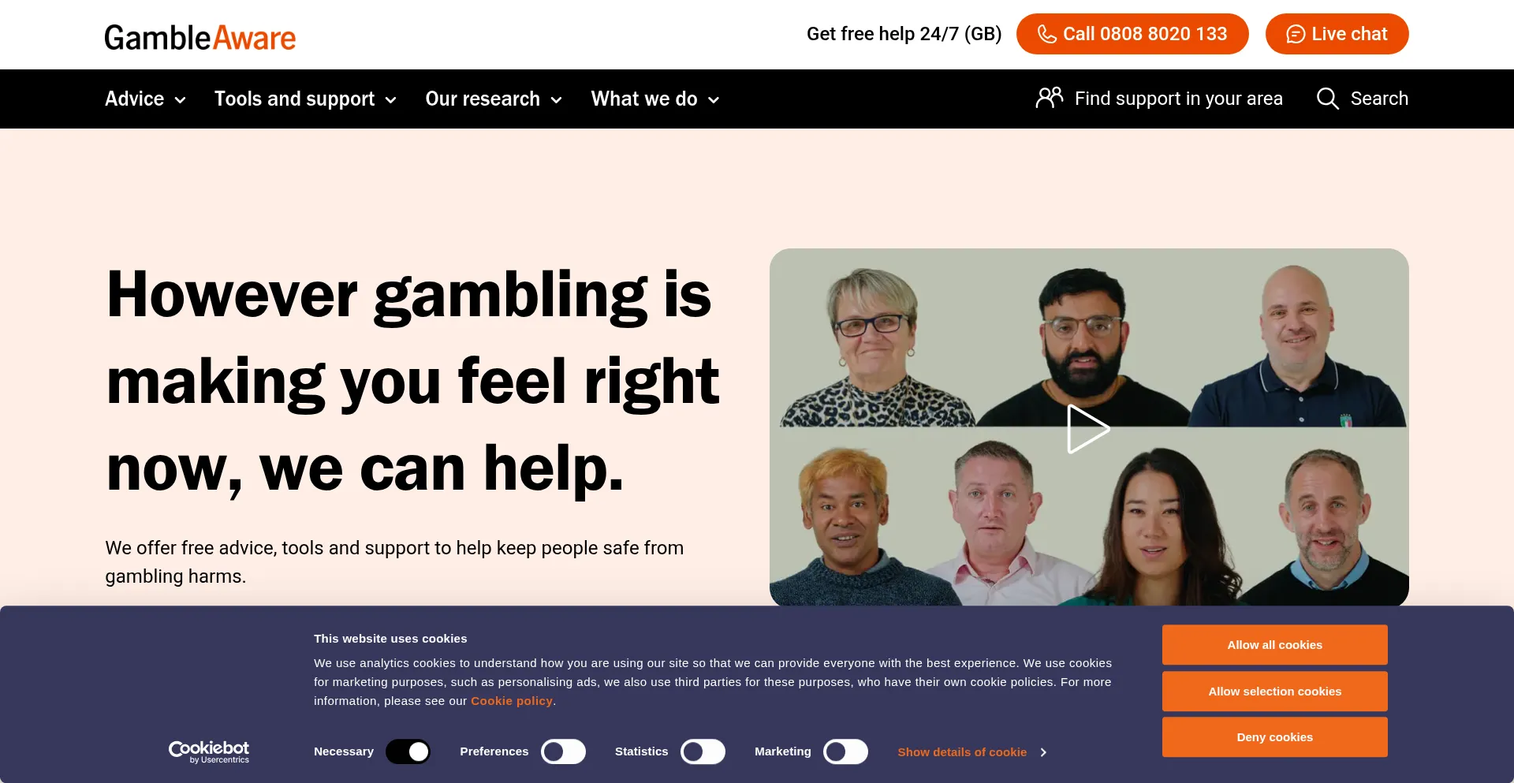The width and height of the screenshot is (1514, 783).
Task: Click the Cookiebot logo
Action: pyautogui.click(x=209, y=751)
